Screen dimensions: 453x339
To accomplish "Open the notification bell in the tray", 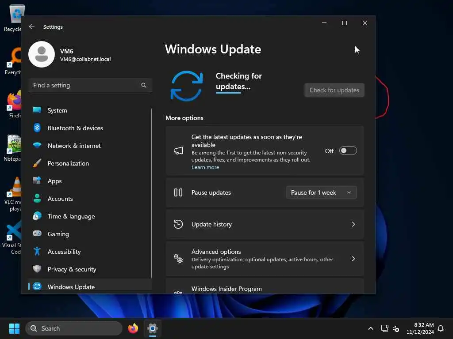I will (441, 328).
